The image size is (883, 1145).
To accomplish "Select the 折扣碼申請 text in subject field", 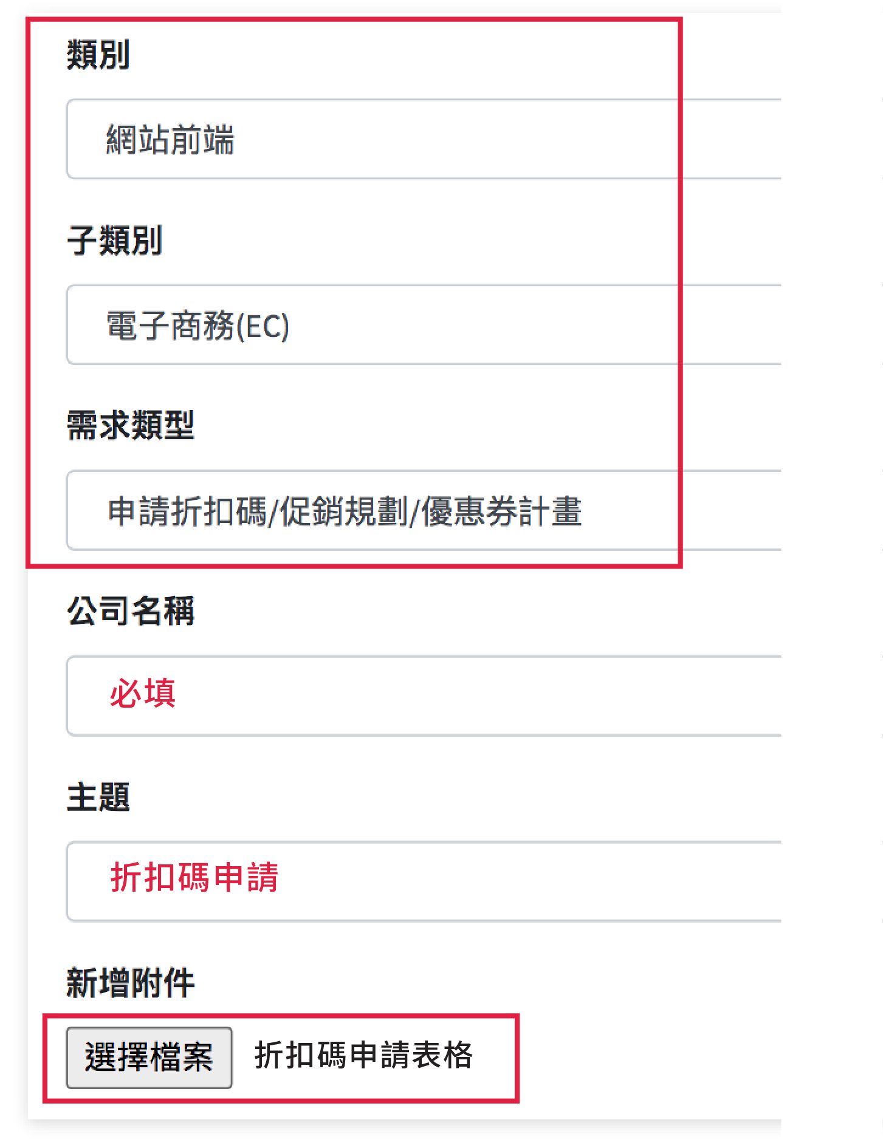I will (x=194, y=879).
